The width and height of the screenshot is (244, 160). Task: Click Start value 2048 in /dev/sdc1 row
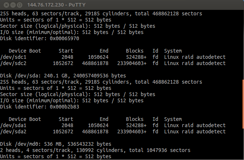point(67,57)
